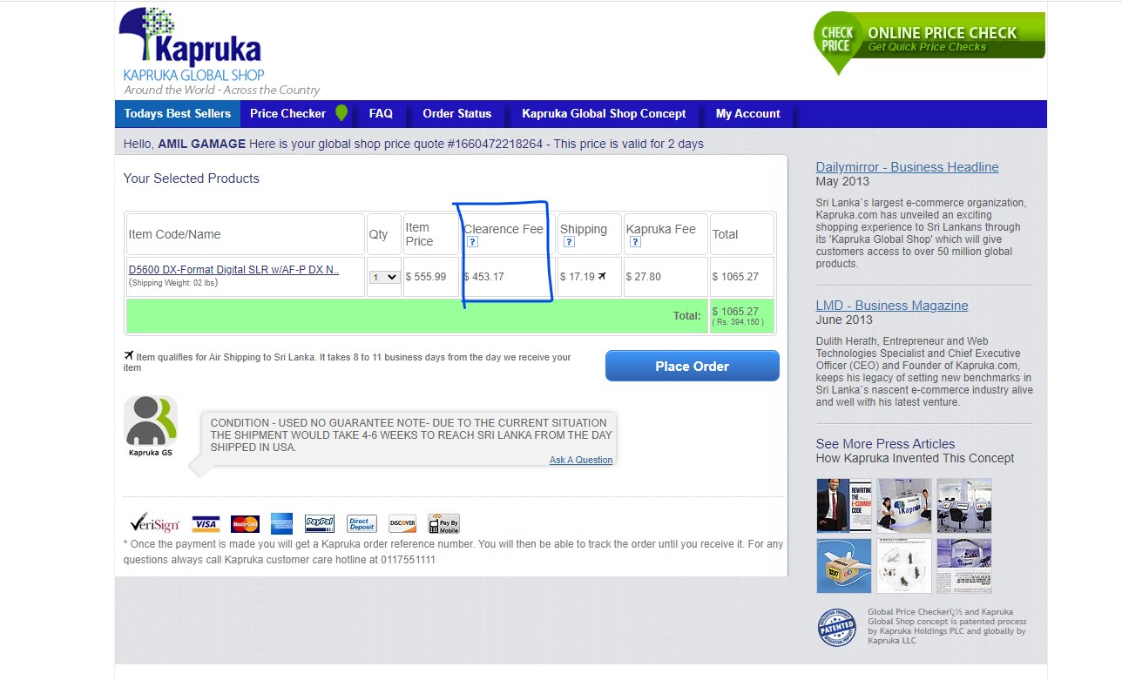1122x680 pixels.
Task: Select the Visa payment icon
Action: pyautogui.click(x=206, y=523)
